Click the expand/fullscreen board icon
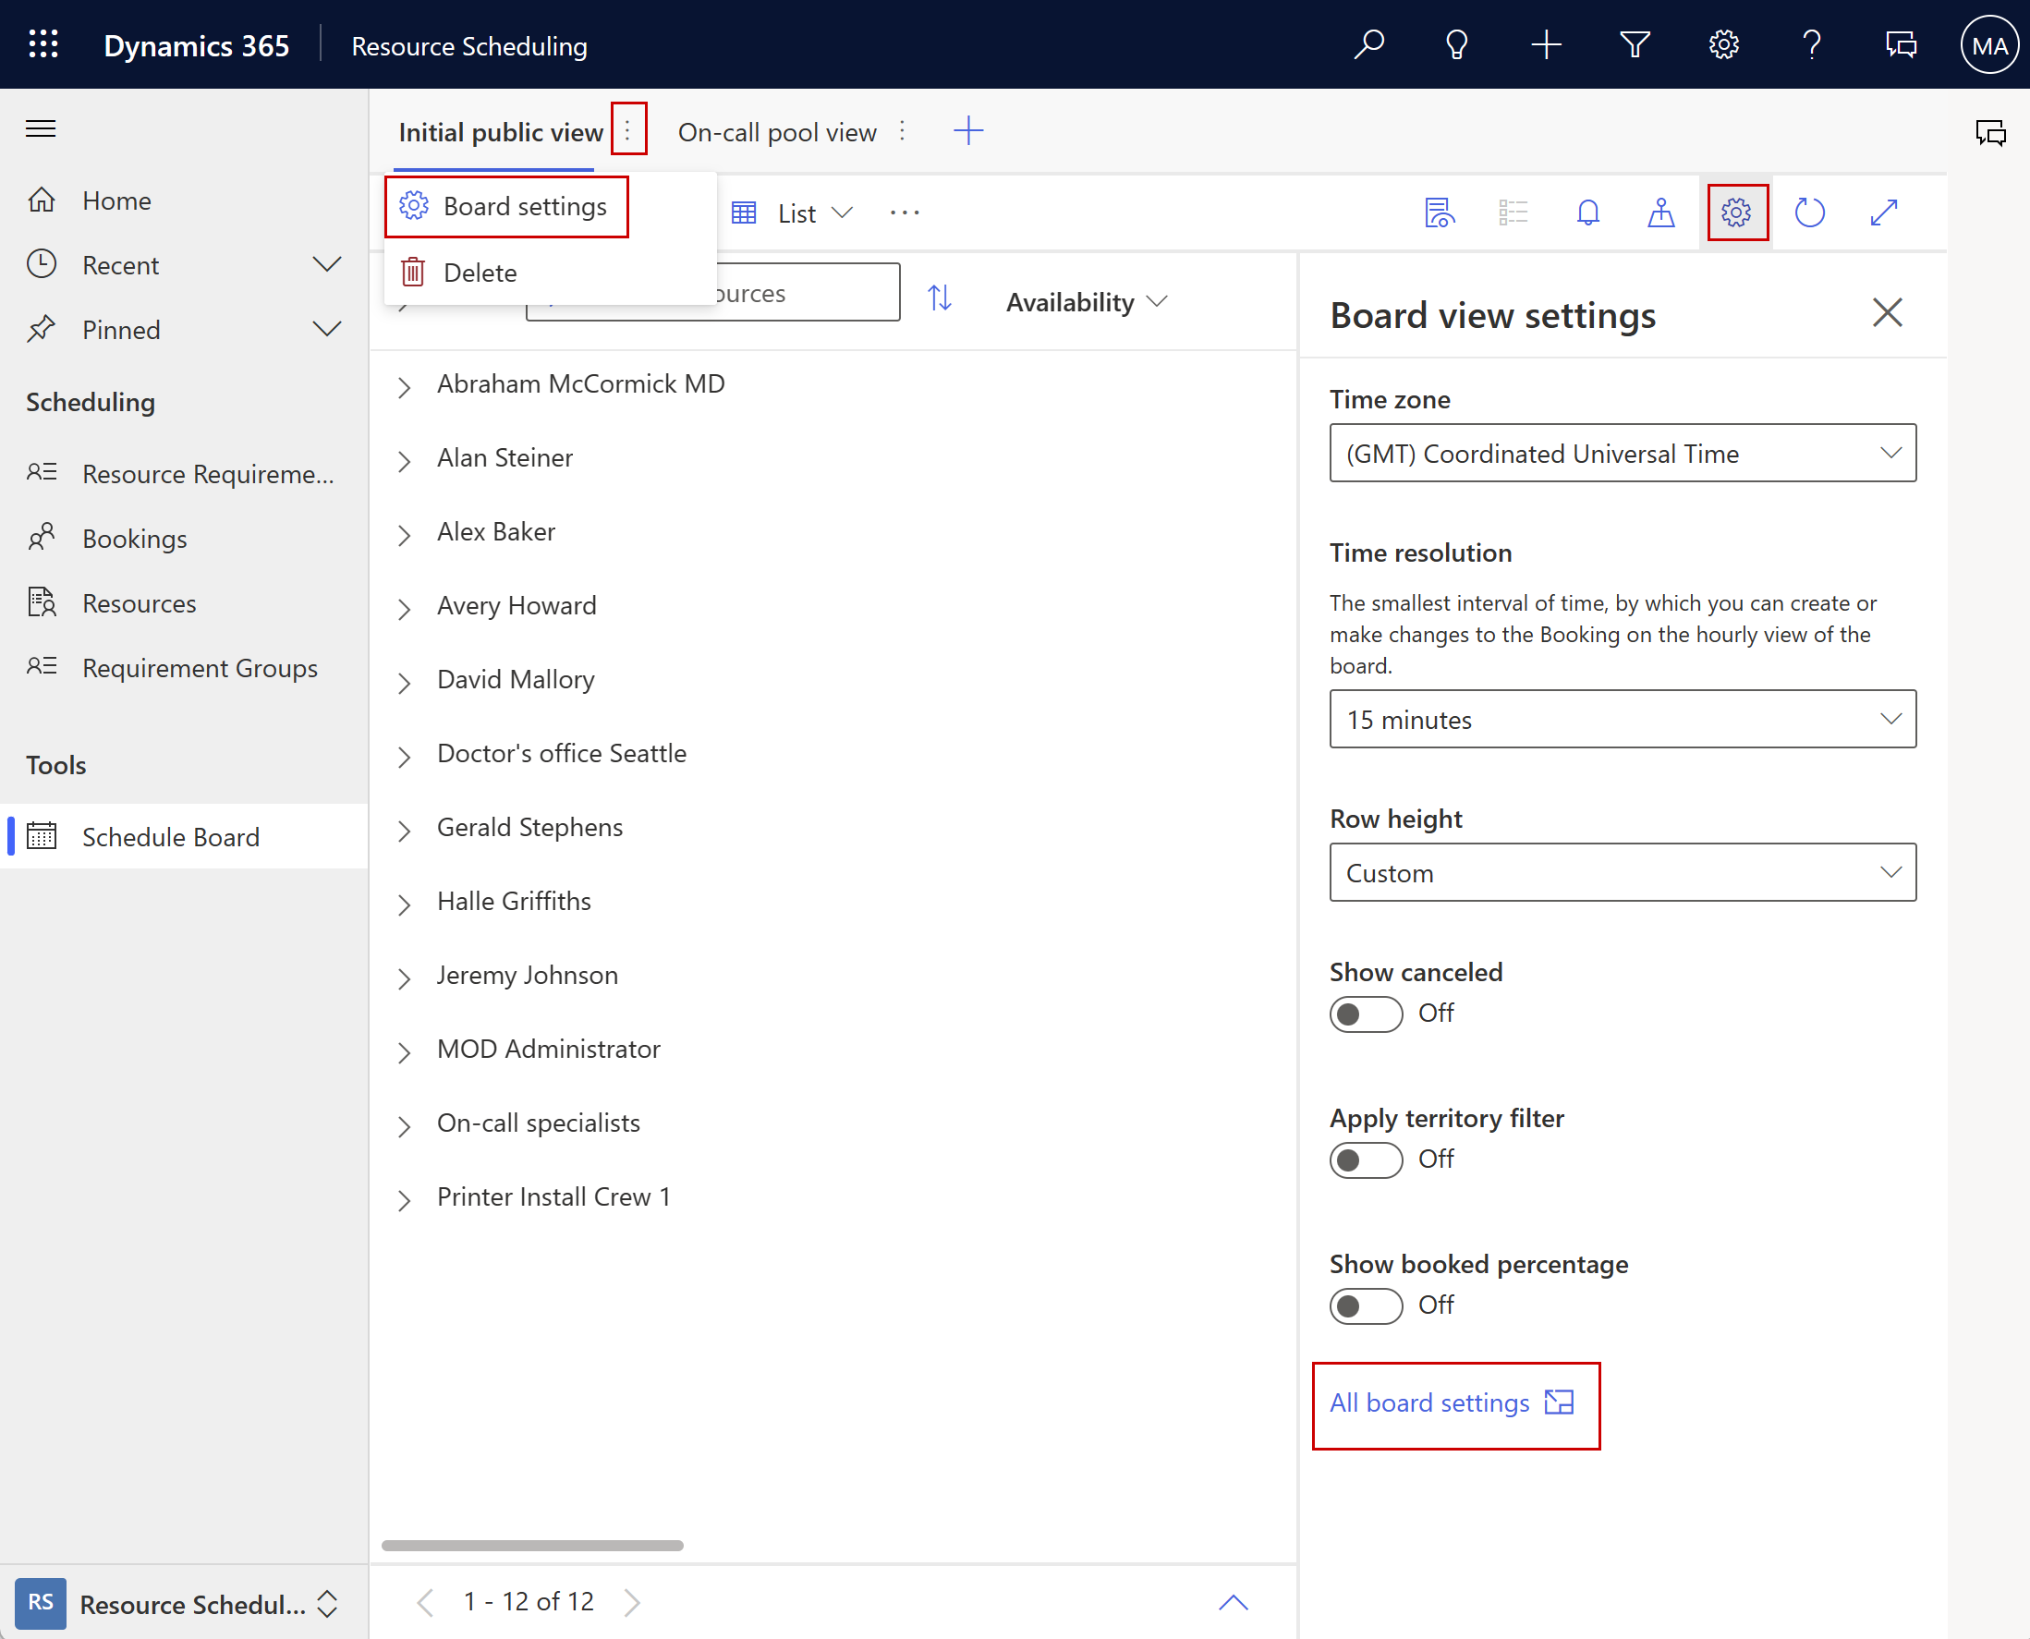The height and width of the screenshot is (1639, 2030). click(1885, 212)
